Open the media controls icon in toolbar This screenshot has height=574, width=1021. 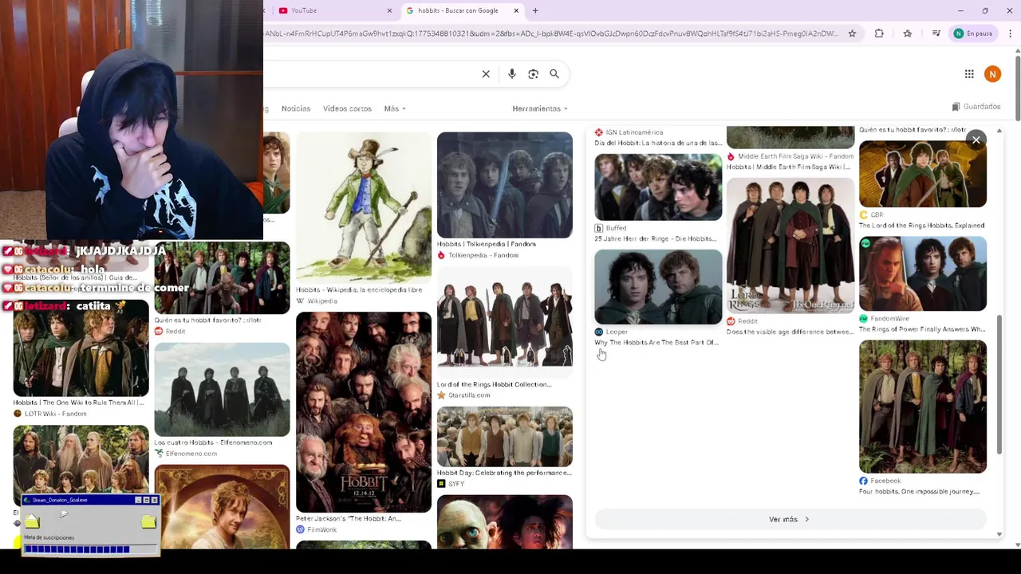pos(936,33)
